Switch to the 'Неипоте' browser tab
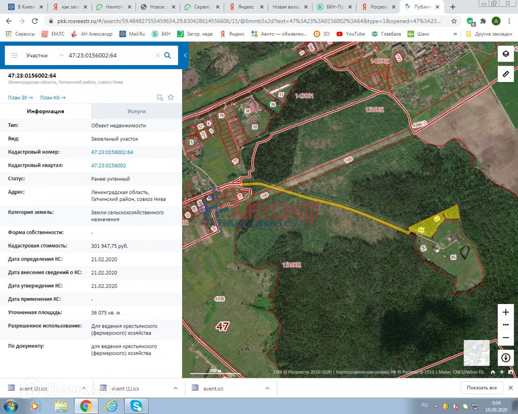518x414 pixels. (113, 7)
